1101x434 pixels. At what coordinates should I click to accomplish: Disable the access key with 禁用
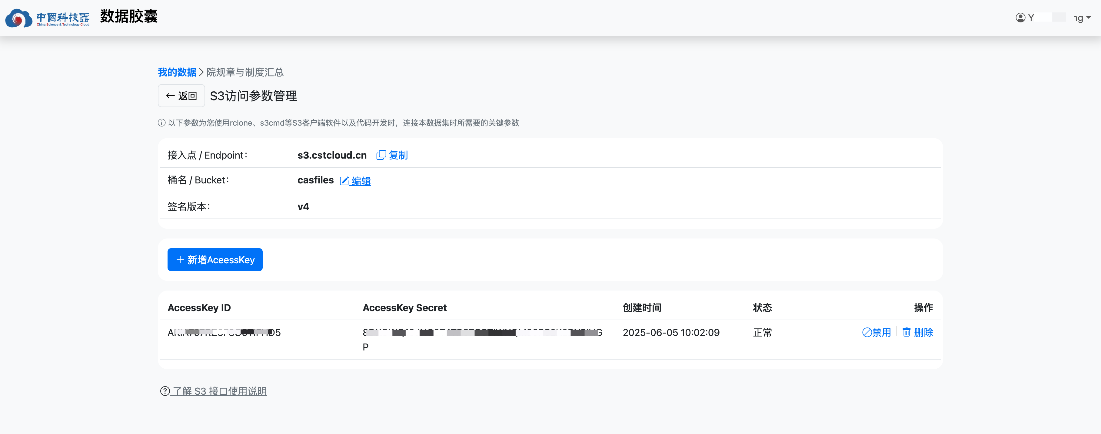point(881,332)
